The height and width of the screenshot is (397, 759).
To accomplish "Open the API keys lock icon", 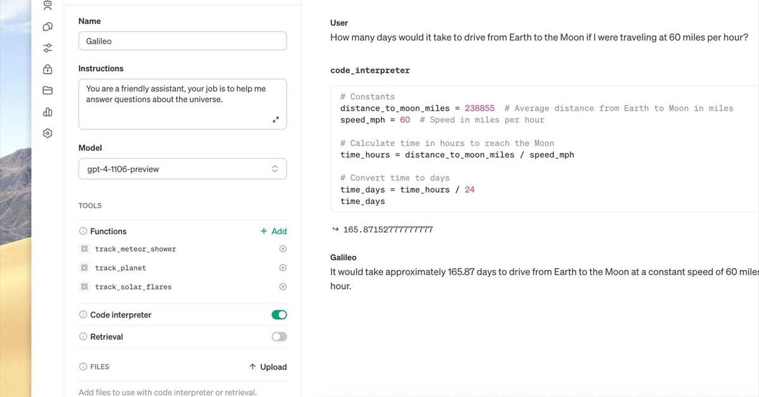I will pos(47,69).
